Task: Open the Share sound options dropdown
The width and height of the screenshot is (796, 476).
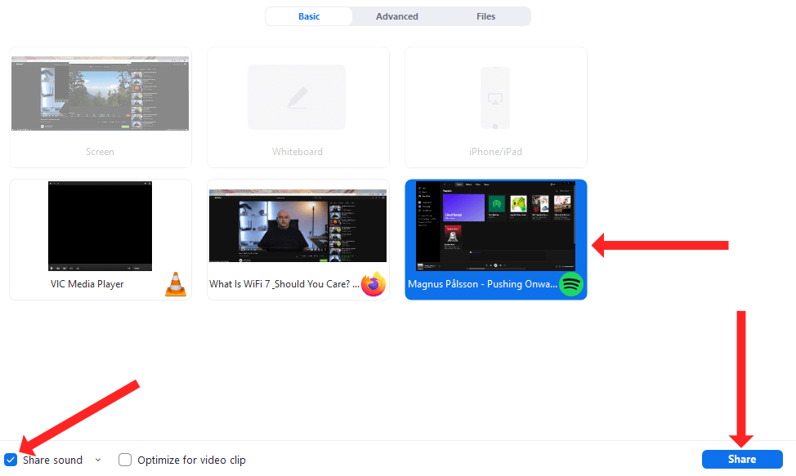Action: pos(98,460)
